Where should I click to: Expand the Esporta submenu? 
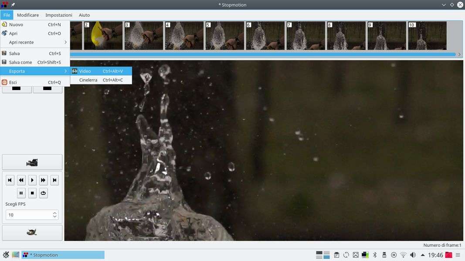point(35,71)
